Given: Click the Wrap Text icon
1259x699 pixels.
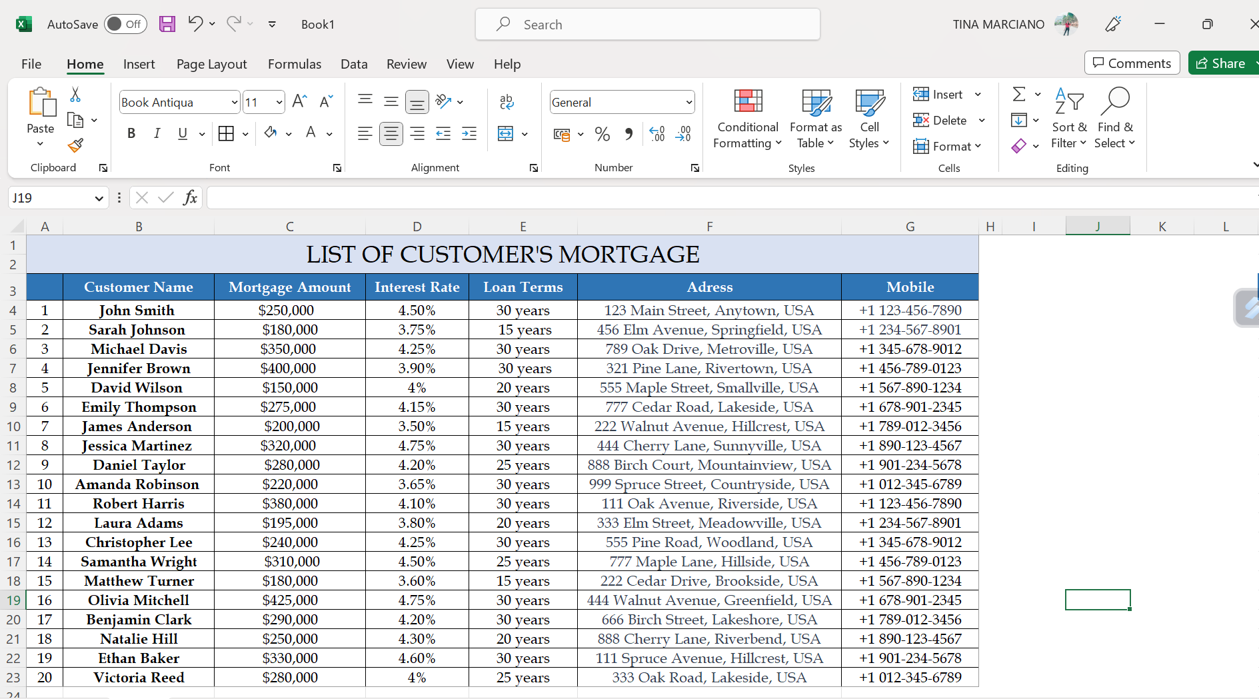Looking at the screenshot, I should pos(506,101).
